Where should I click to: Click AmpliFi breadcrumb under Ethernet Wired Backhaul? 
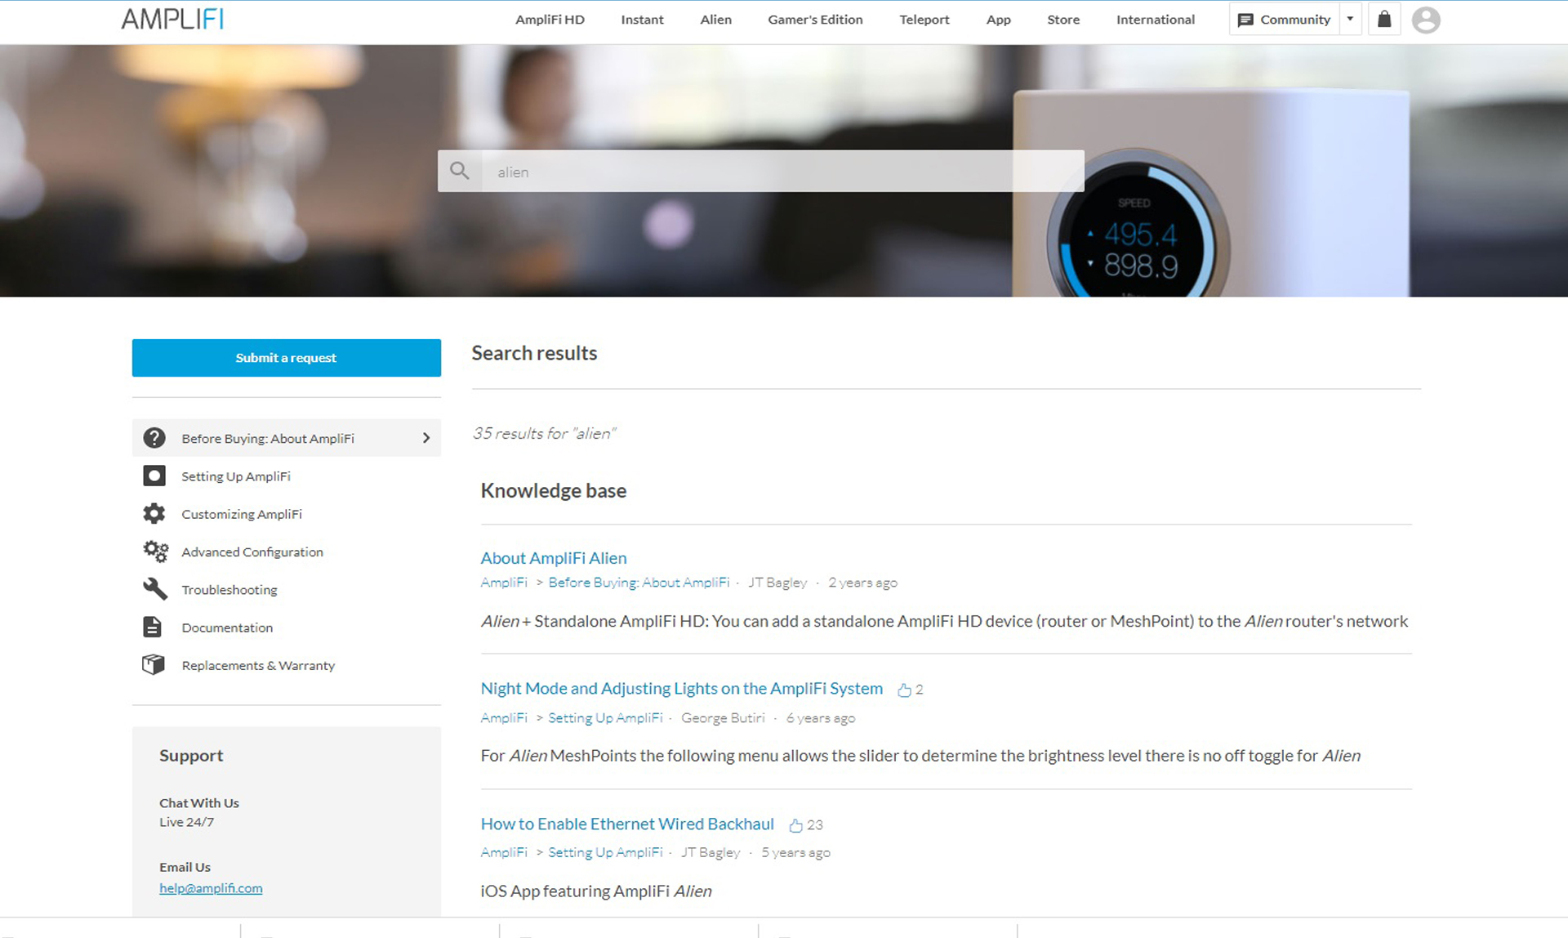(x=504, y=853)
